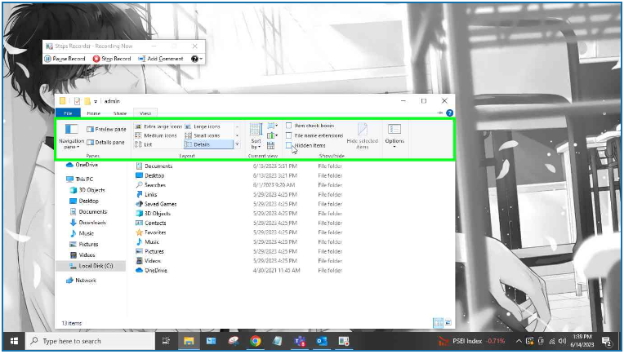Expand the layout gallery more arrow
This screenshot has height=354, width=624.
pyautogui.click(x=237, y=144)
